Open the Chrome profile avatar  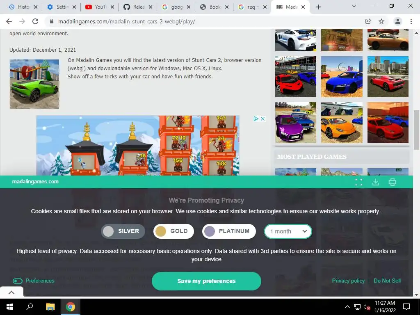coord(398,21)
